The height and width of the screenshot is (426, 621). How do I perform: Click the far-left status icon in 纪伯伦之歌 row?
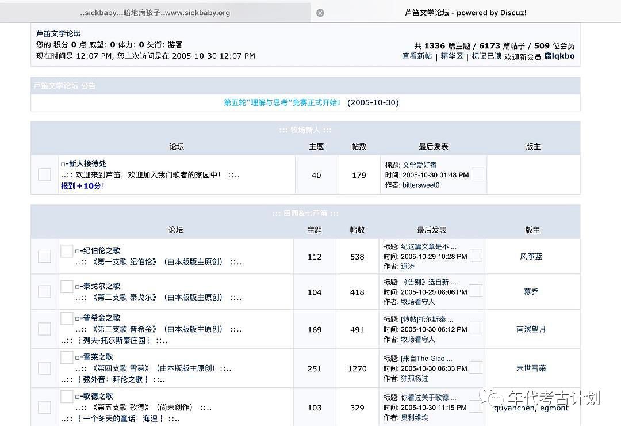44,256
